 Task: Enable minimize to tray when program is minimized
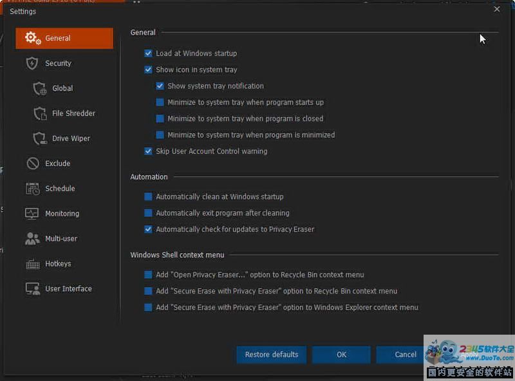tap(160, 135)
